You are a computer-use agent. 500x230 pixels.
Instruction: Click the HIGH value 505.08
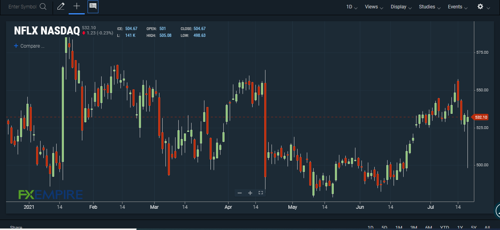(165, 36)
